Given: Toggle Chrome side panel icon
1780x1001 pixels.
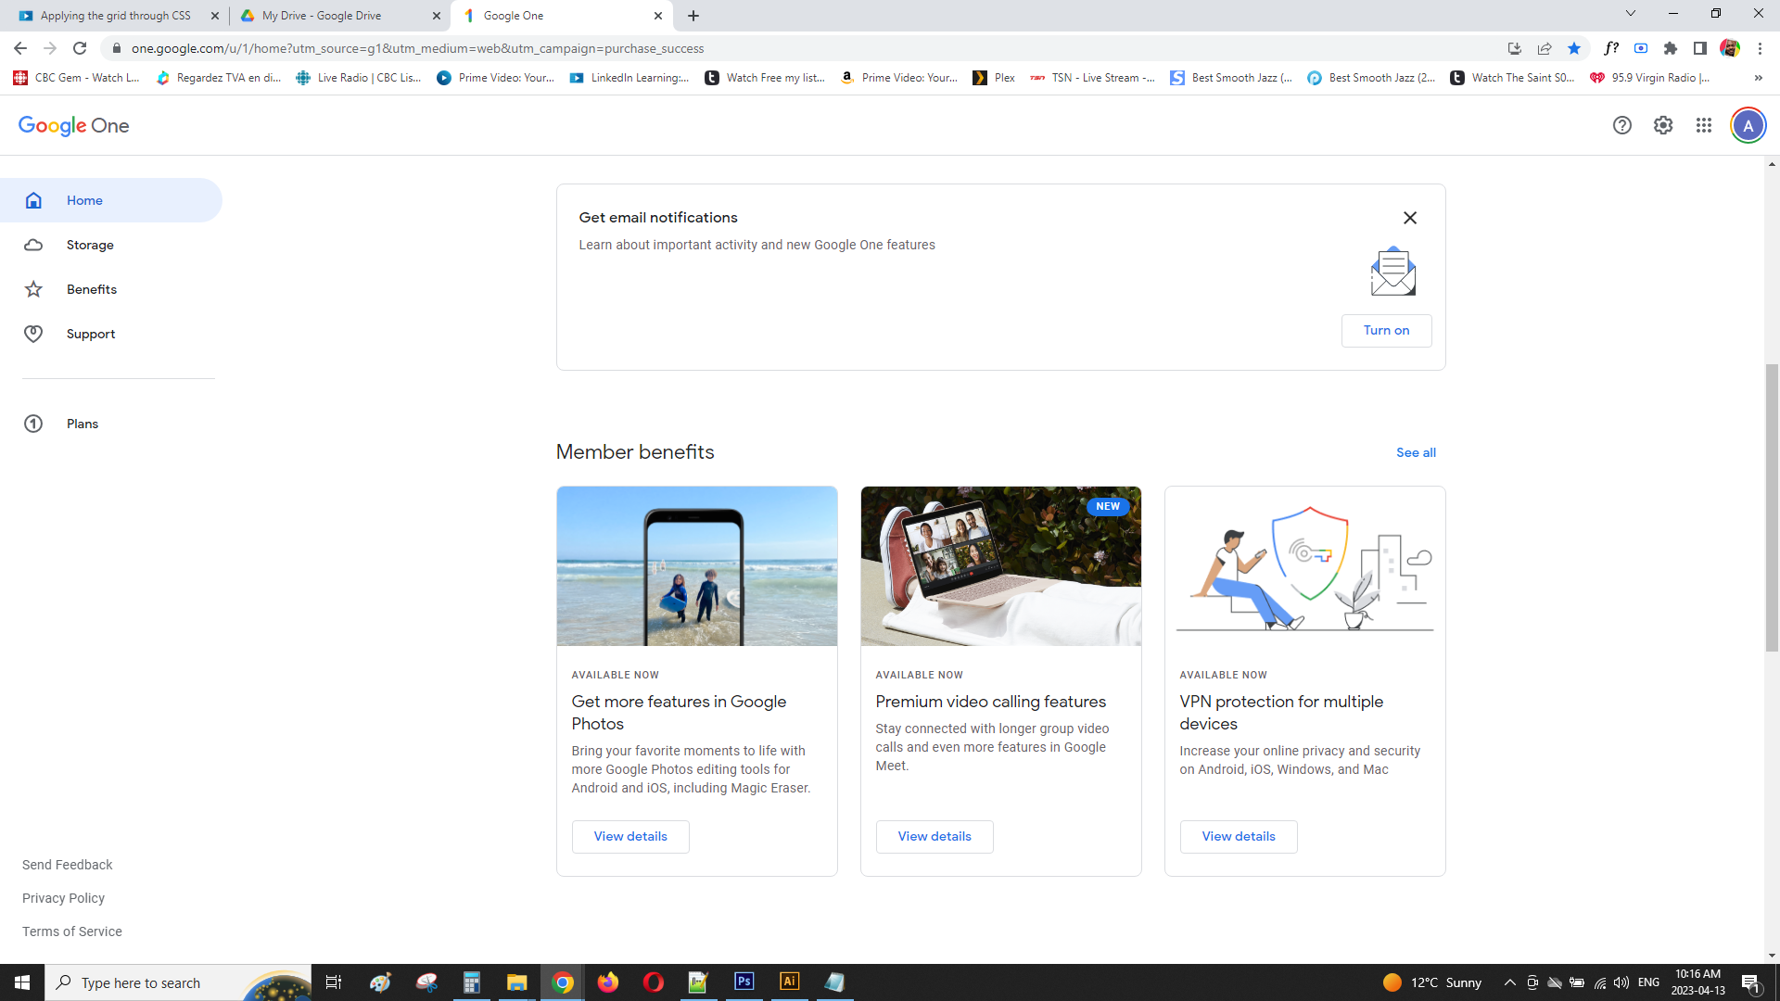Looking at the screenshot, I should tap(1700, 48).
